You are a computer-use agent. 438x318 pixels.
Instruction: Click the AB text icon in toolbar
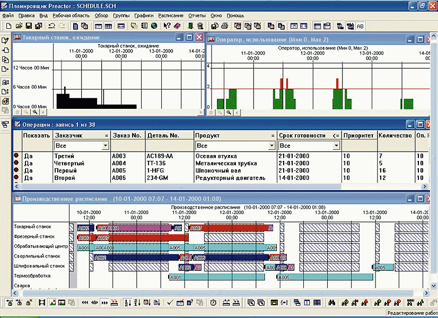(x=361, y=25)
